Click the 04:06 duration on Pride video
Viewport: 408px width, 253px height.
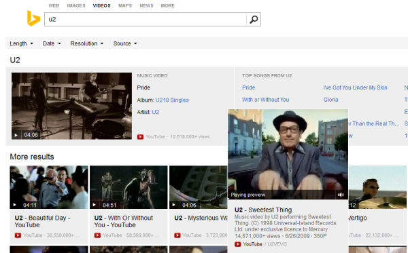tap(31, 135)
